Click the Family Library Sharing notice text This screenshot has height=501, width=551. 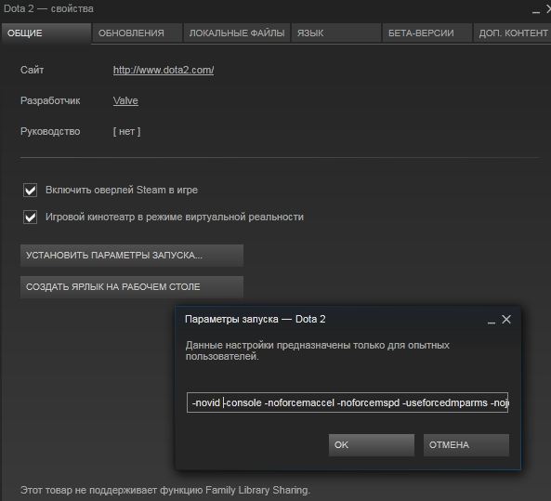pos(165,490)
